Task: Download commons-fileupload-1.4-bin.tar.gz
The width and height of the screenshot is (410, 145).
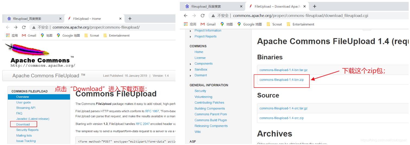Action: (283, 70)
